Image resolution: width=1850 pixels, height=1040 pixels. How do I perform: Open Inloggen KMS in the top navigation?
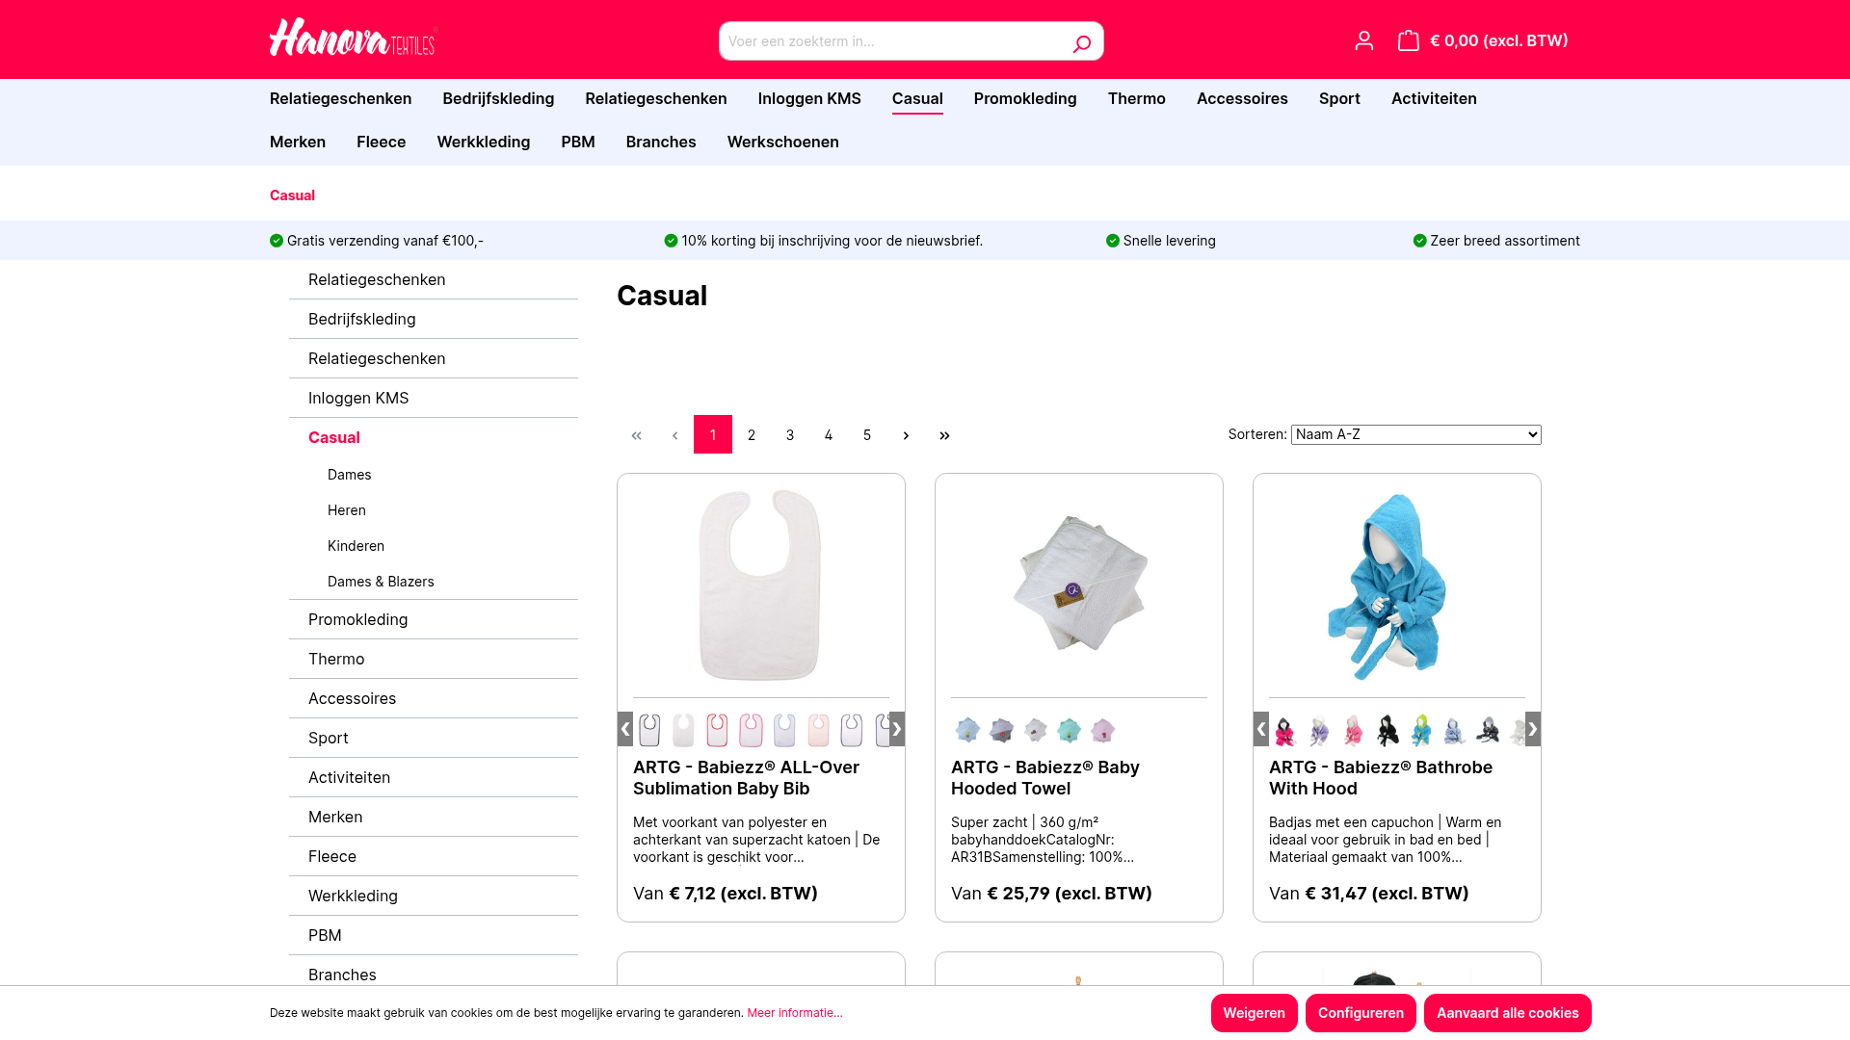(809, 98)
